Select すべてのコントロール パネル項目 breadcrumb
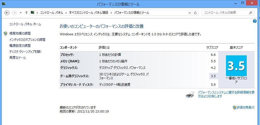This screenshot has width=260, height=125. click(89, 13)
